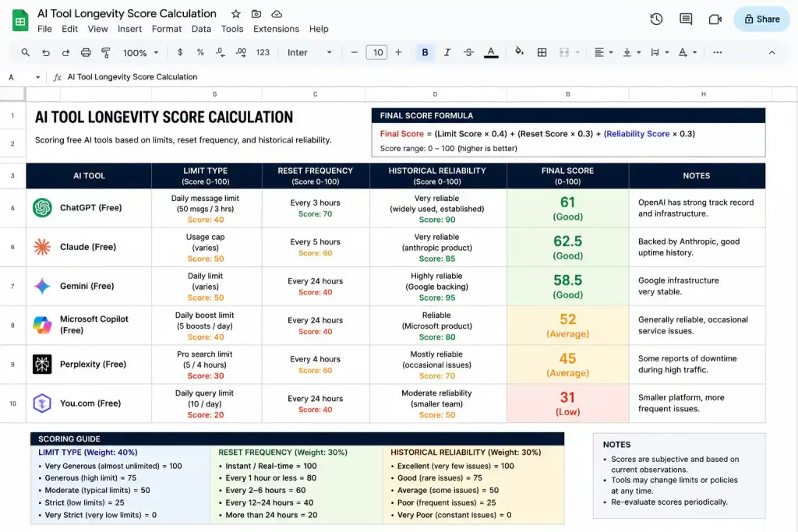The width and height of the screenshot is (798, 532).
Task: Star this spreadsheet document
Action: click(x=235, y=14)
